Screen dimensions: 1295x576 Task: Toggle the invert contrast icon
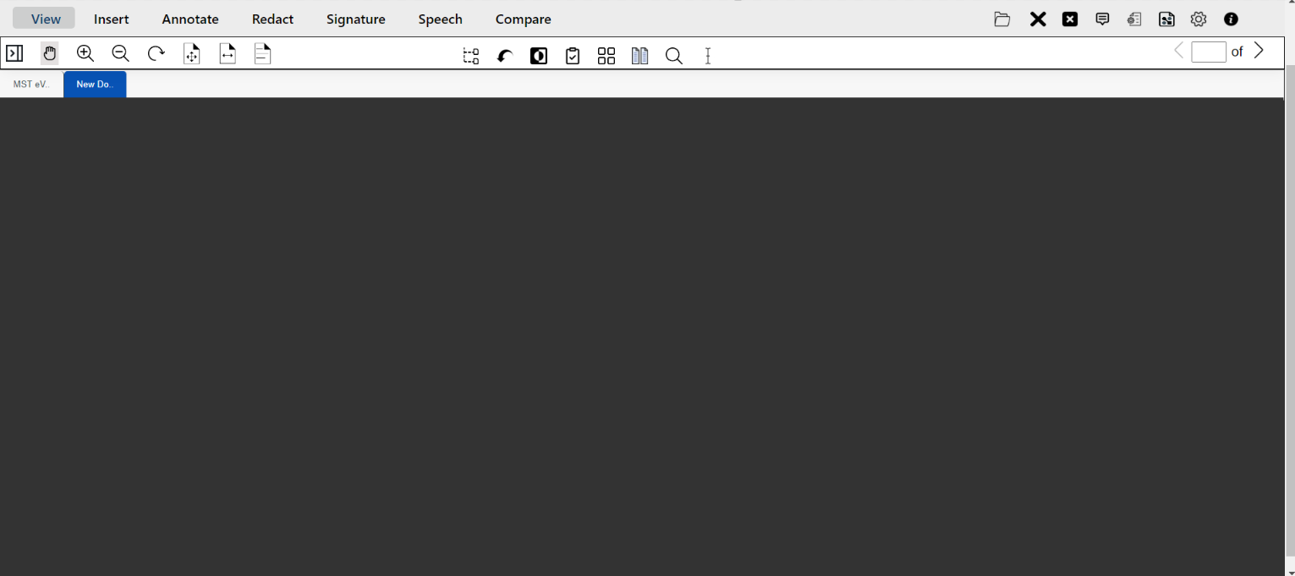pyautogui.click(x=539, y=56)
